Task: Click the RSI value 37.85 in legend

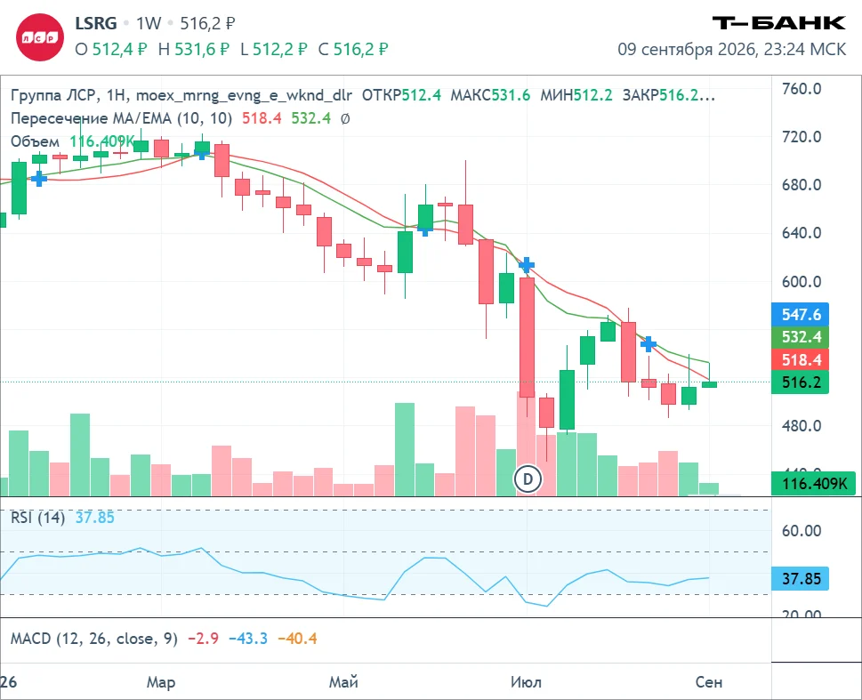Action: point(94,518)
